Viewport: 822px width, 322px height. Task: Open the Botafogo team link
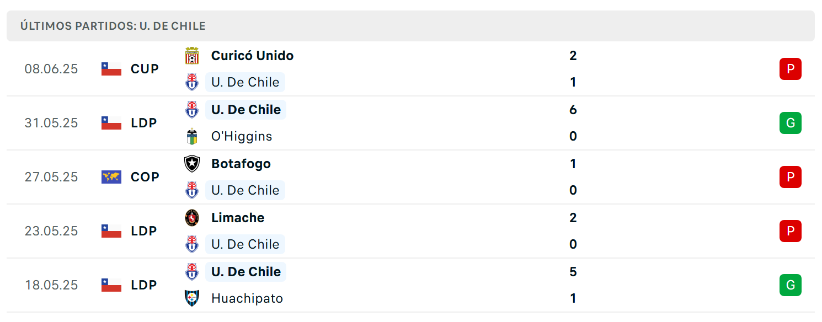241,164
